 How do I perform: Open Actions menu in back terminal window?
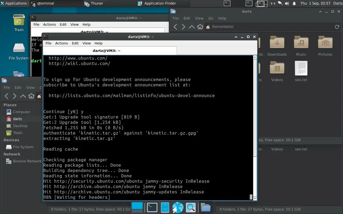coord(49,24)
